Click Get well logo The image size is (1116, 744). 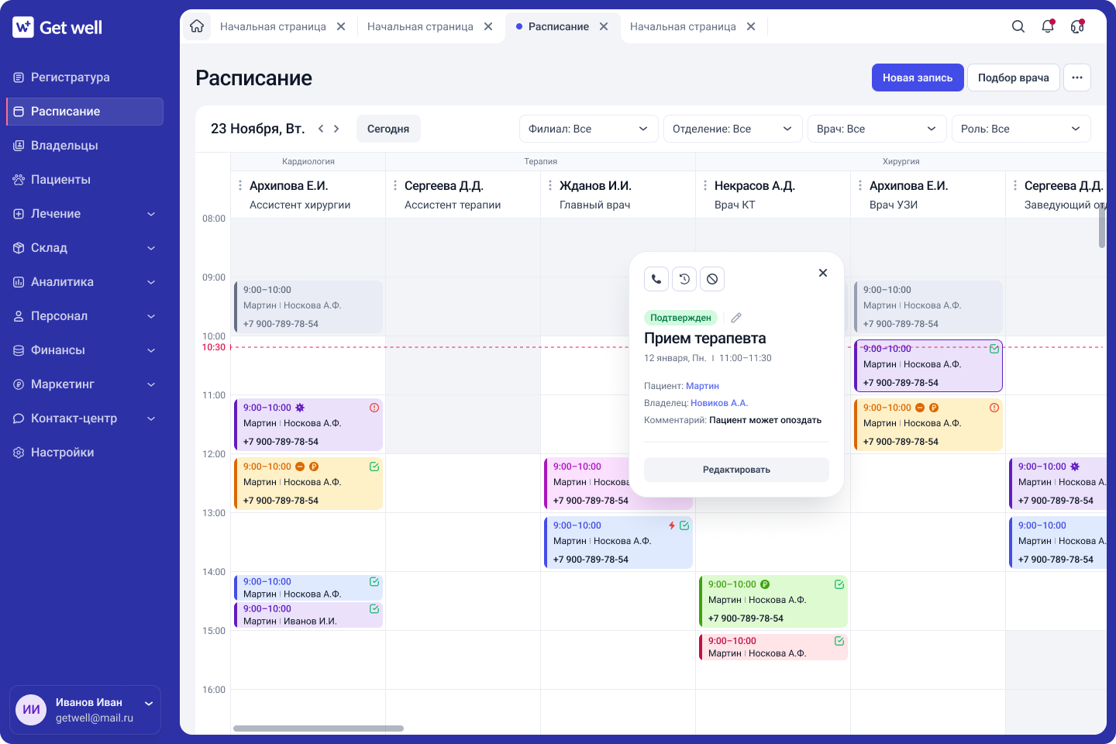[x=57, y=27]
